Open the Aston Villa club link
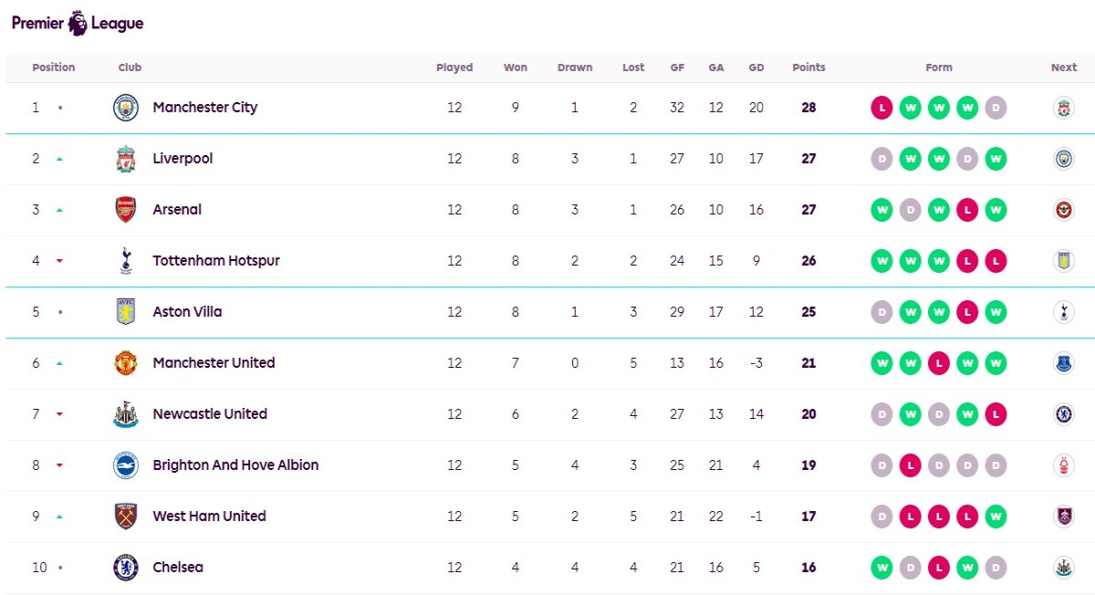This screenshot has width=1095, height=595. (187, 312)
